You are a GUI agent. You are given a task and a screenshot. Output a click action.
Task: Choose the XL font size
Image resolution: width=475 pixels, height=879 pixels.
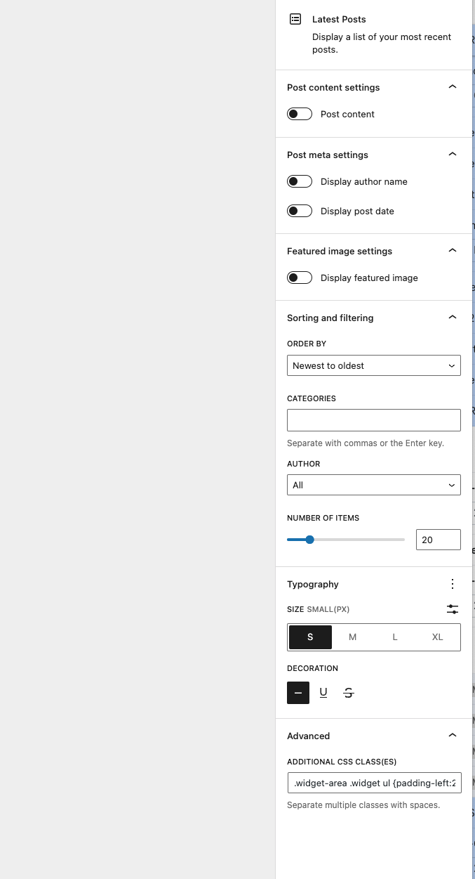click(x=438, y=637)
